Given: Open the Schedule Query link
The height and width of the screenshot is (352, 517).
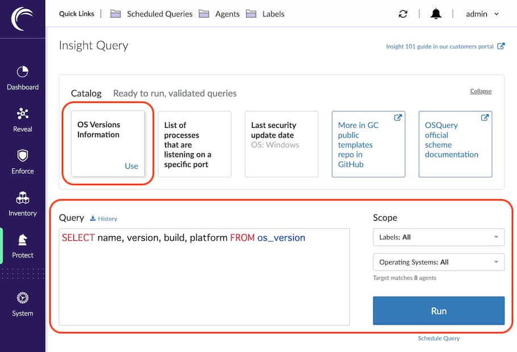Looking at the screenshot, I should (439, 338).
